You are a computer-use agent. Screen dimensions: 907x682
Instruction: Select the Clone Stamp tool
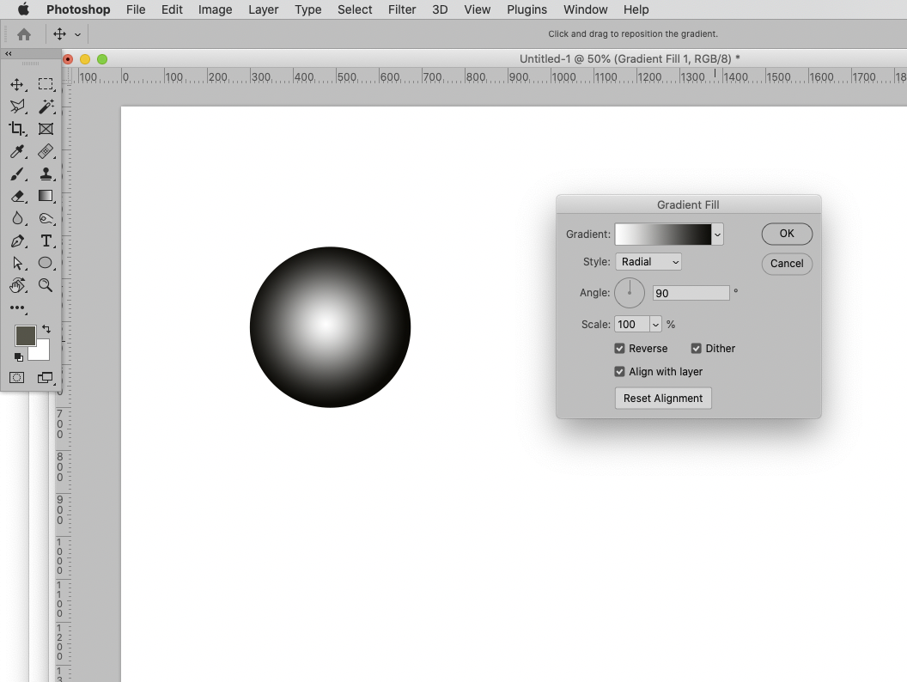(46, 174)
